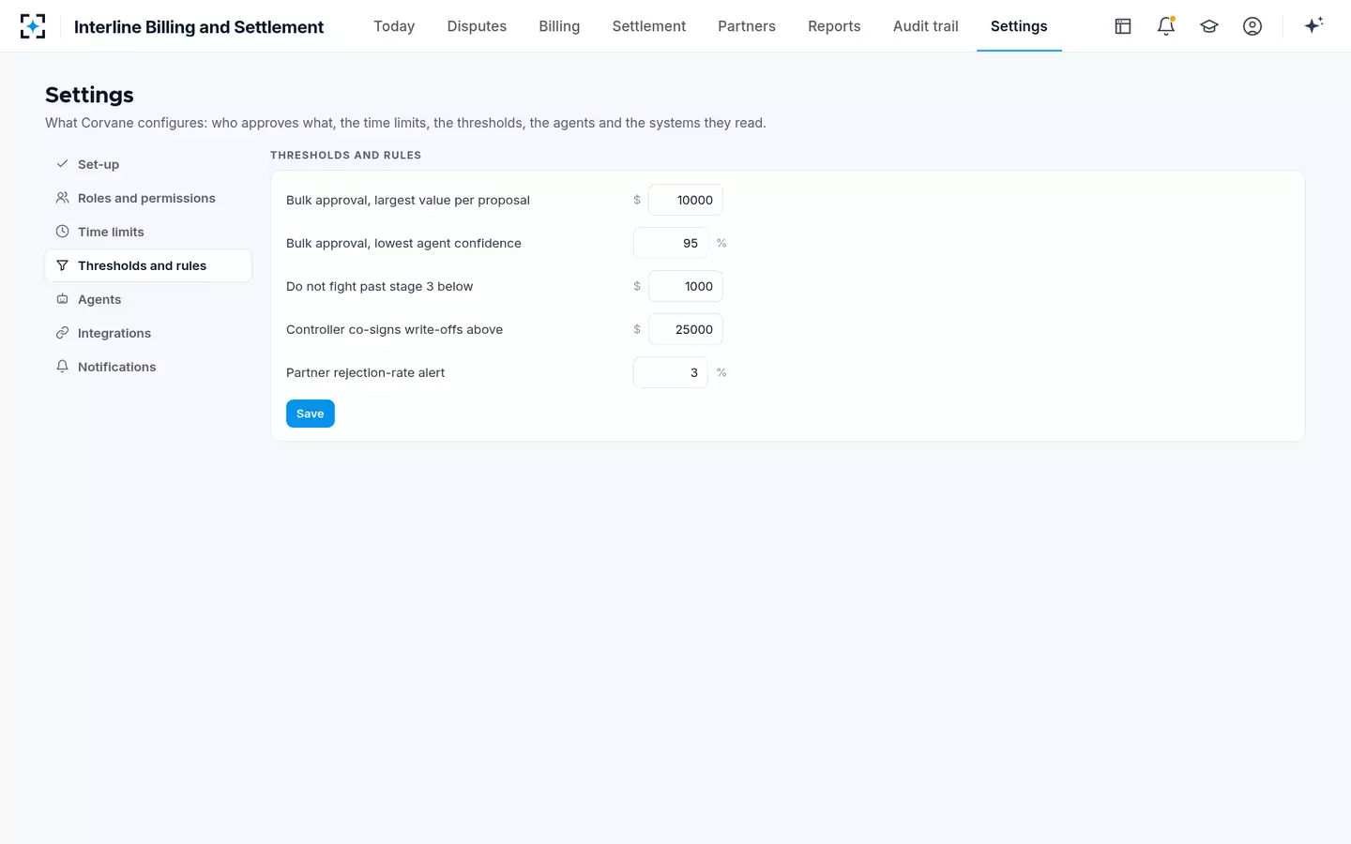Click the Thresholds funnel filter icon
This screenshot has height=844, width=1351.
coord(62,265)
